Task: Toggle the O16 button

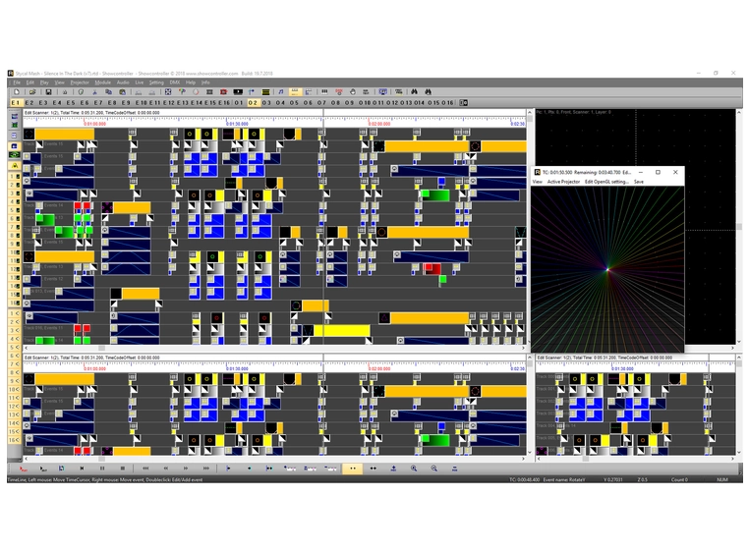Action: (447, 103)
